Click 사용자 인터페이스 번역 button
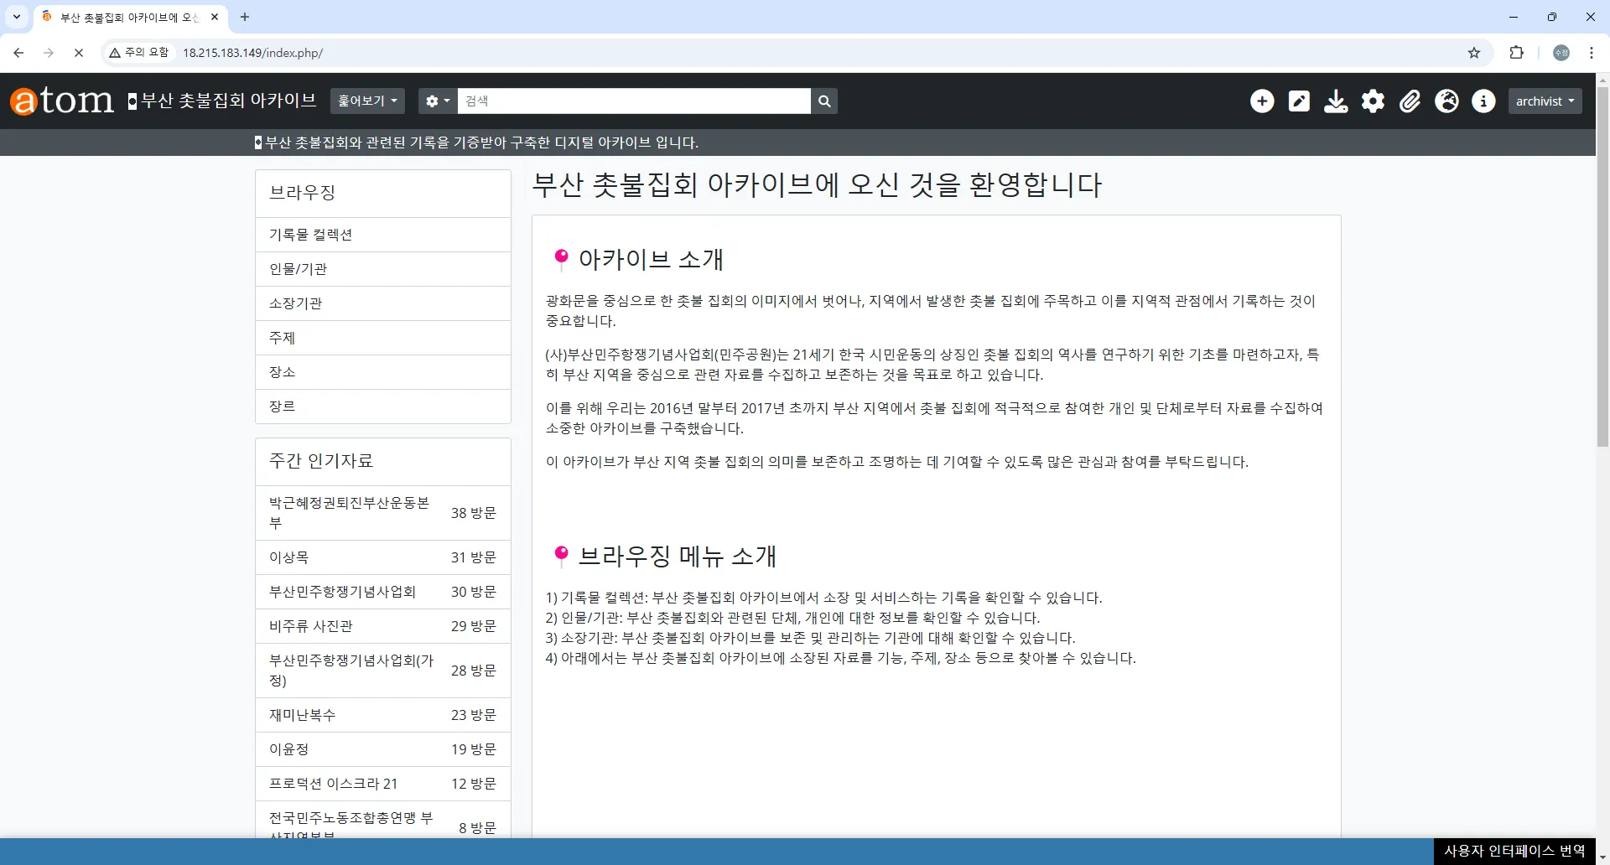 [x=1514, y=851]
